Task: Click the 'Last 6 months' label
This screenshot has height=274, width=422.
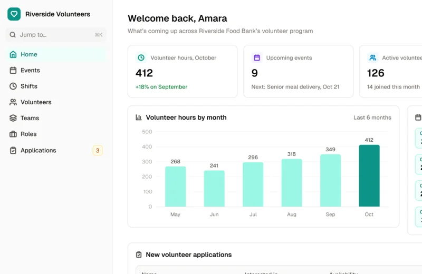Action: (x=372, y=118)
